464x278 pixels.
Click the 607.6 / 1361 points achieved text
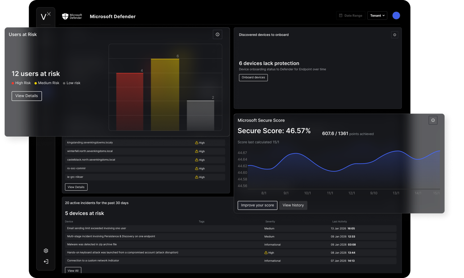(x=348, y=134)
